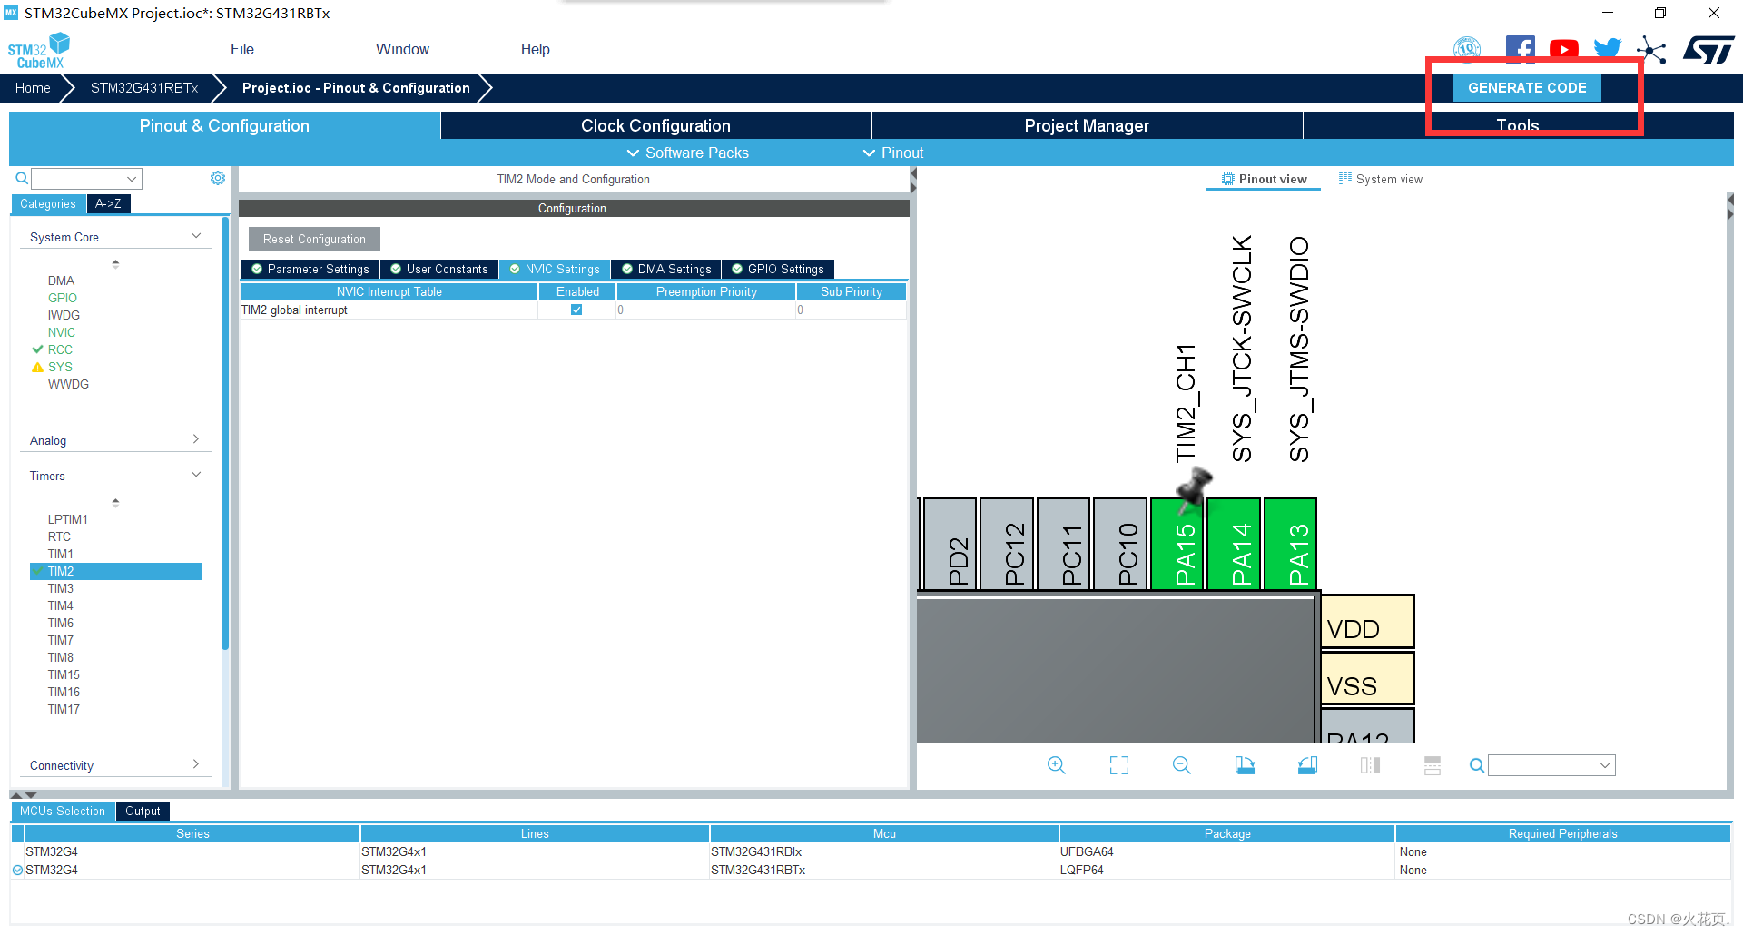Expand the Connectivity category

tap(196, 764)
